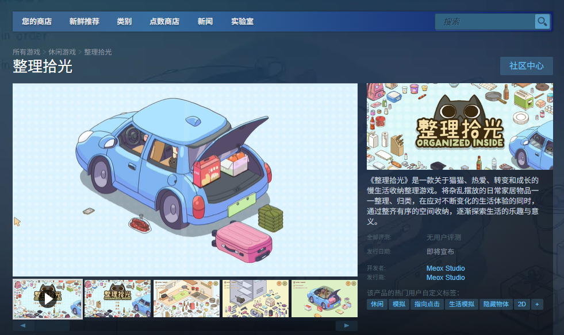
Task: Click the search magnifier icon
Action: pyautogui.click(x=542, y=22)
